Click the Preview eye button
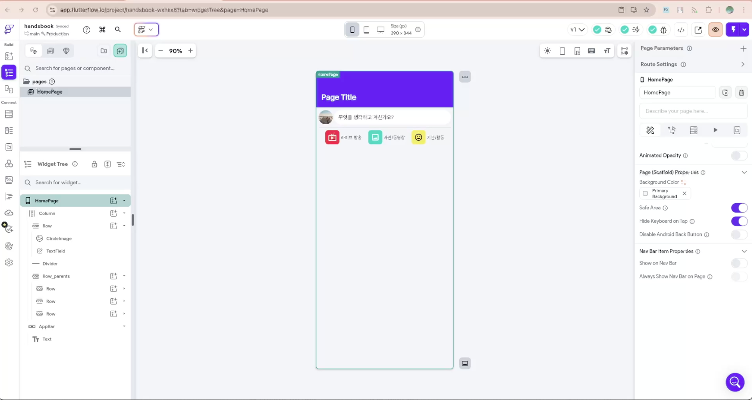 point(716,30)
